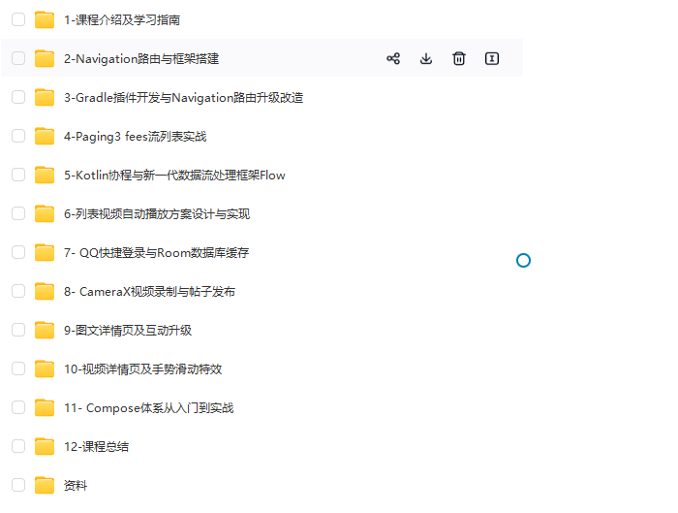Open folder name 8- CameraX视频录制与帖子发布
This screenshot has width=678, height=513.
pos(149,292)
